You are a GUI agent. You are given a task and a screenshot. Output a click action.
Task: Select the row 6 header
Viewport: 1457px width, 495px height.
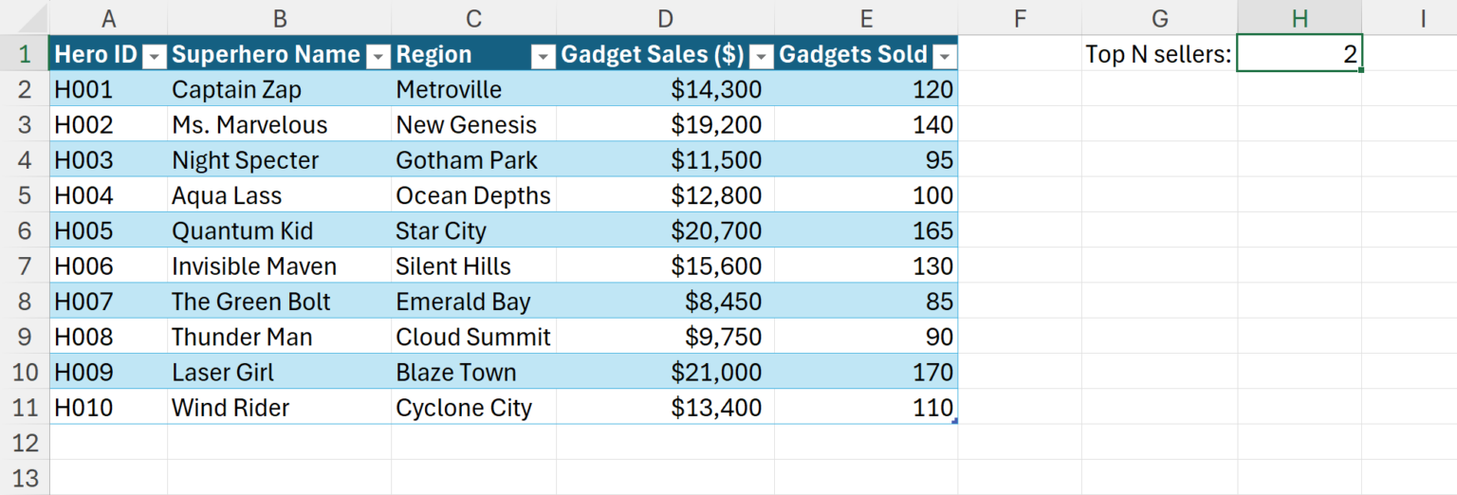25,231
